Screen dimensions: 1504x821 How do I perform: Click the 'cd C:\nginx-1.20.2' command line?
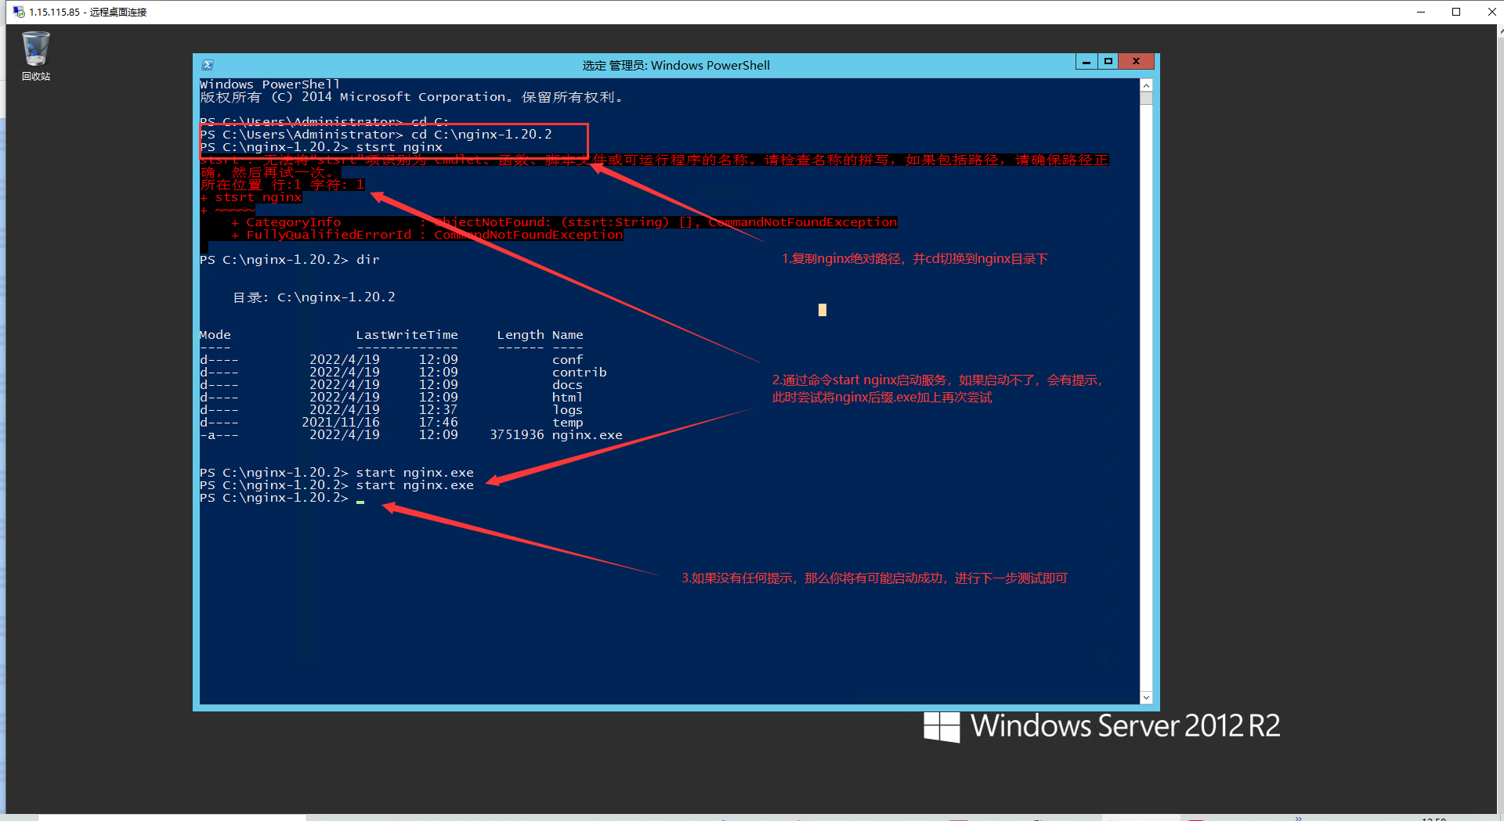pyautogui.click(x=376, y=135)
